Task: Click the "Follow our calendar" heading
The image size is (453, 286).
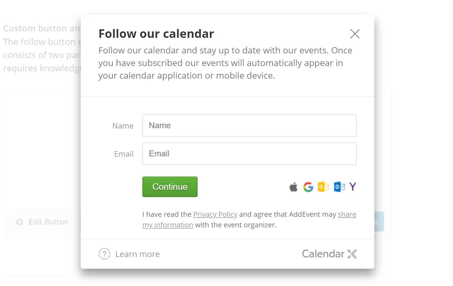Action: coord(156,34)
